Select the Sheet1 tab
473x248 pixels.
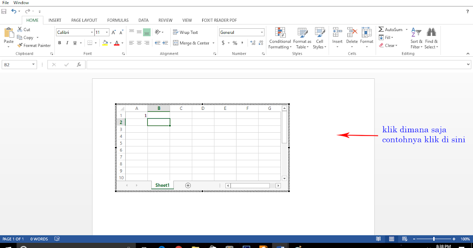click(162, 185)
